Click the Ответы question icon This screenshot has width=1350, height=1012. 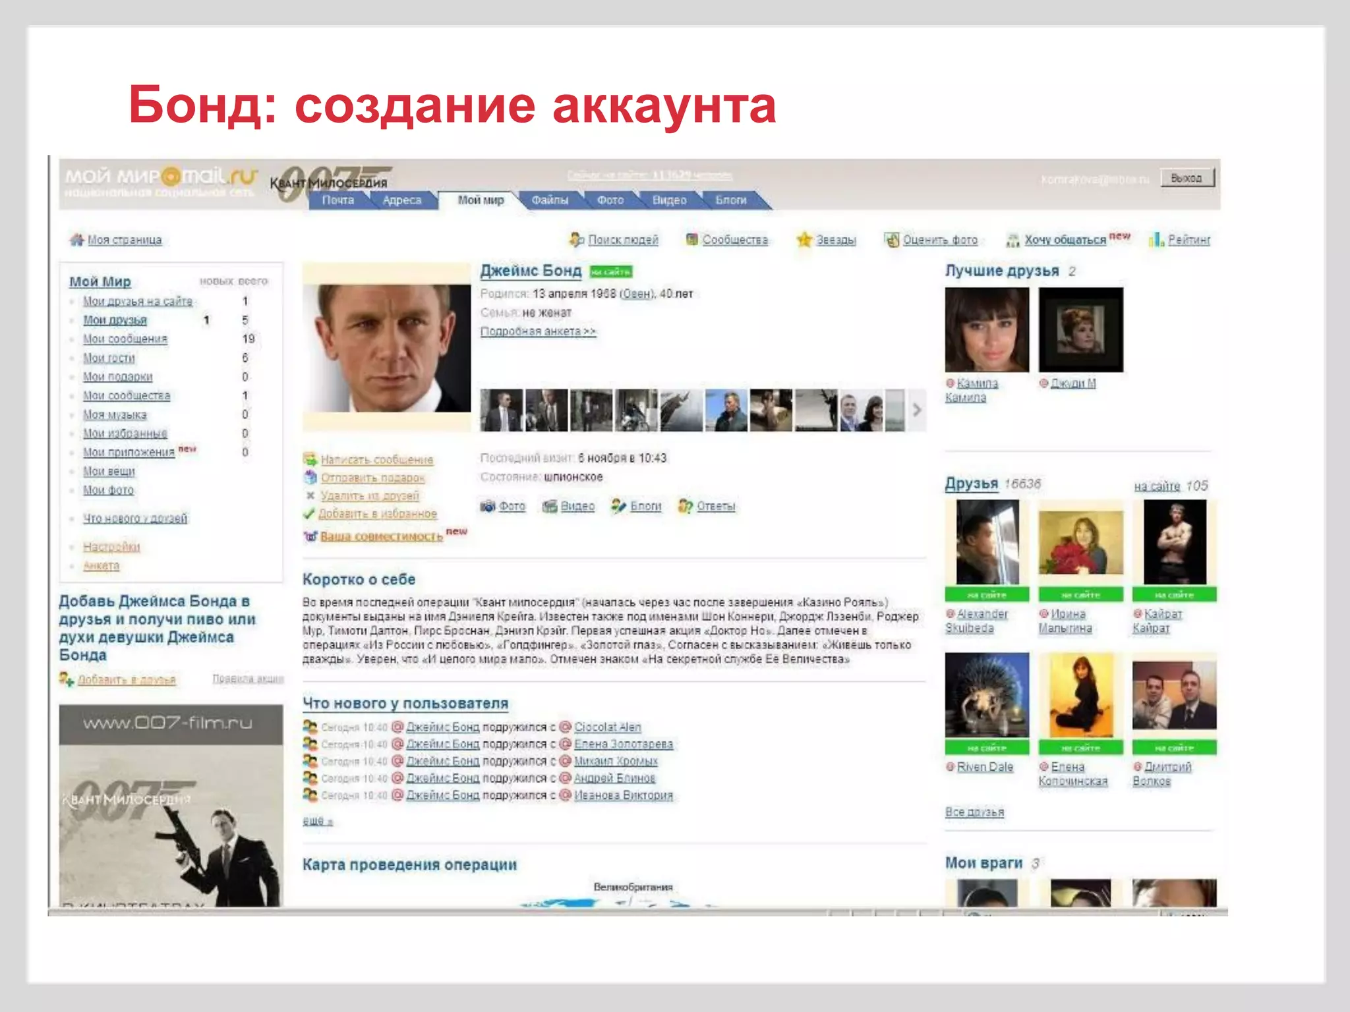point(686,506)
